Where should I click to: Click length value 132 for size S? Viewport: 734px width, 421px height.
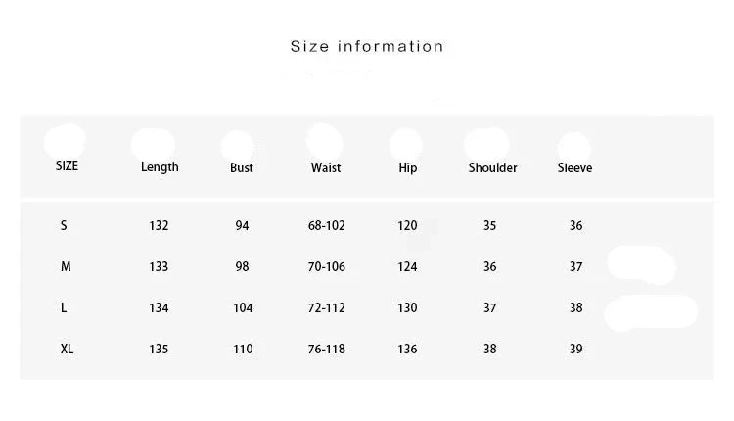click(159, 226)
